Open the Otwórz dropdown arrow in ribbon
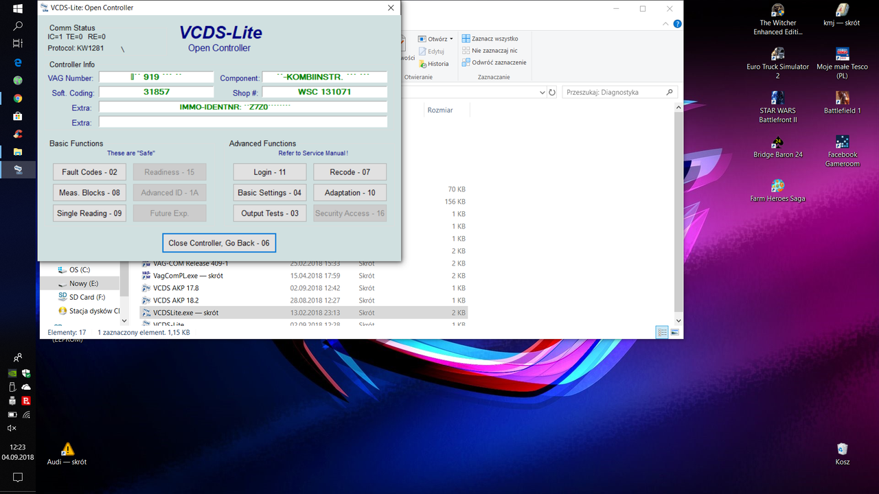This screenshot has height=494, width=879. pos(451,39)
